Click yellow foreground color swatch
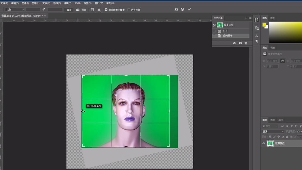Viewport: 302px width, 170px height. tap(264, 25)
